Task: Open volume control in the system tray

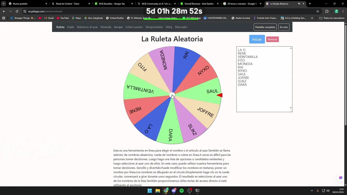Action: pyautogui.click(x=328, y=191)
